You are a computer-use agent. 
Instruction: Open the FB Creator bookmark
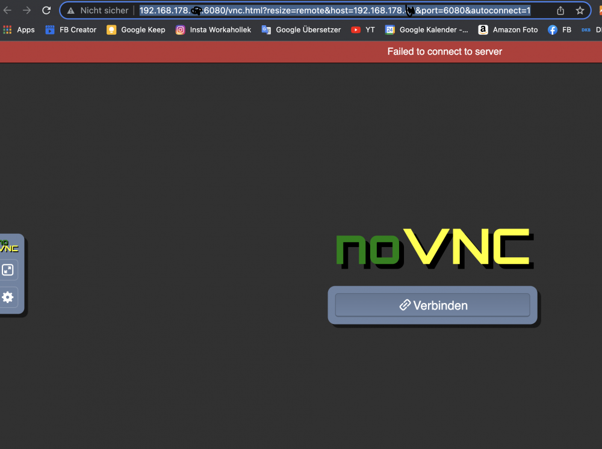tap(70, 29)
